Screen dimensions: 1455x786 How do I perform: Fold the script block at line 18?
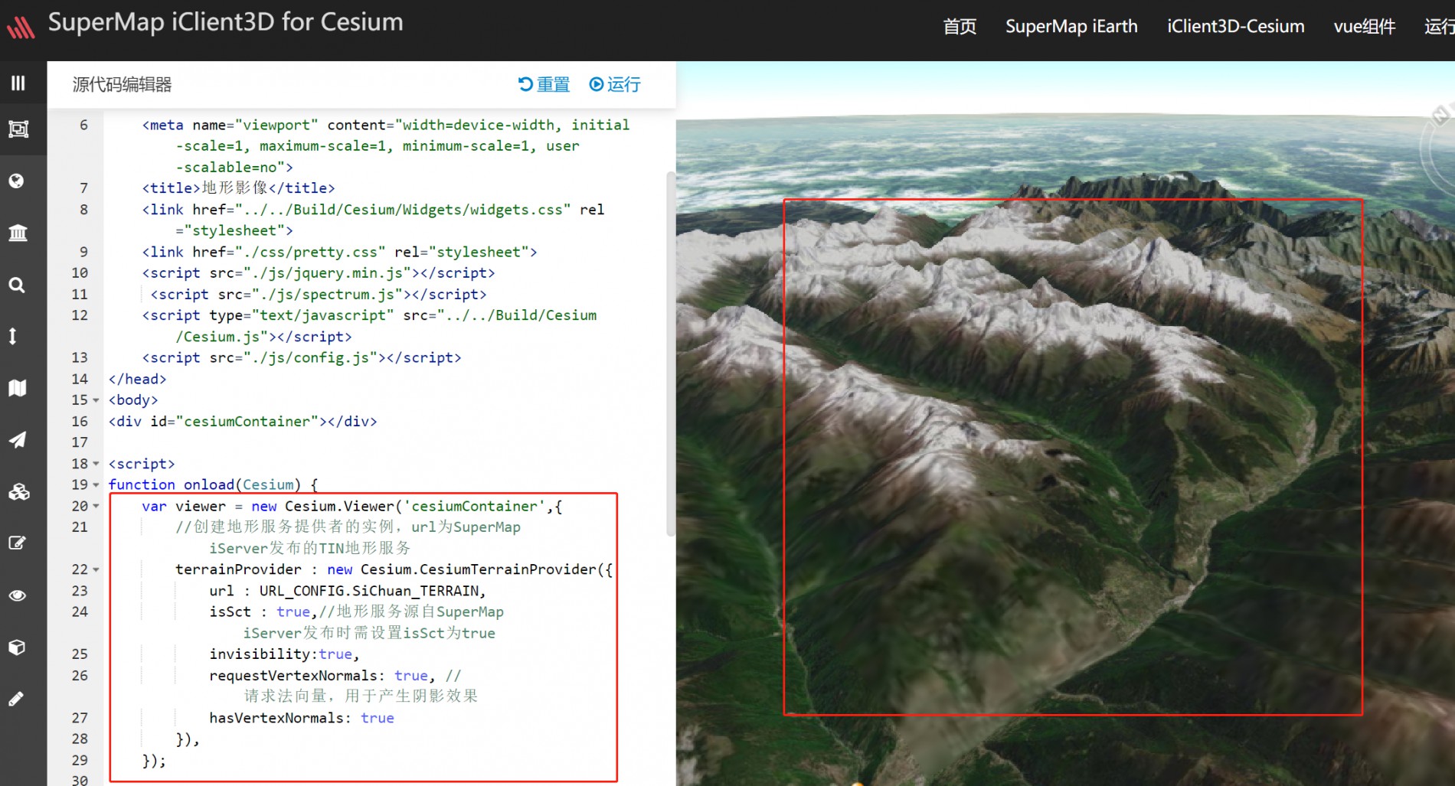click(x=96, y=464)
